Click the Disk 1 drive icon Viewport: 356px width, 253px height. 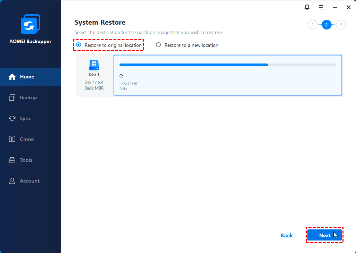click(x=94, y=65)
